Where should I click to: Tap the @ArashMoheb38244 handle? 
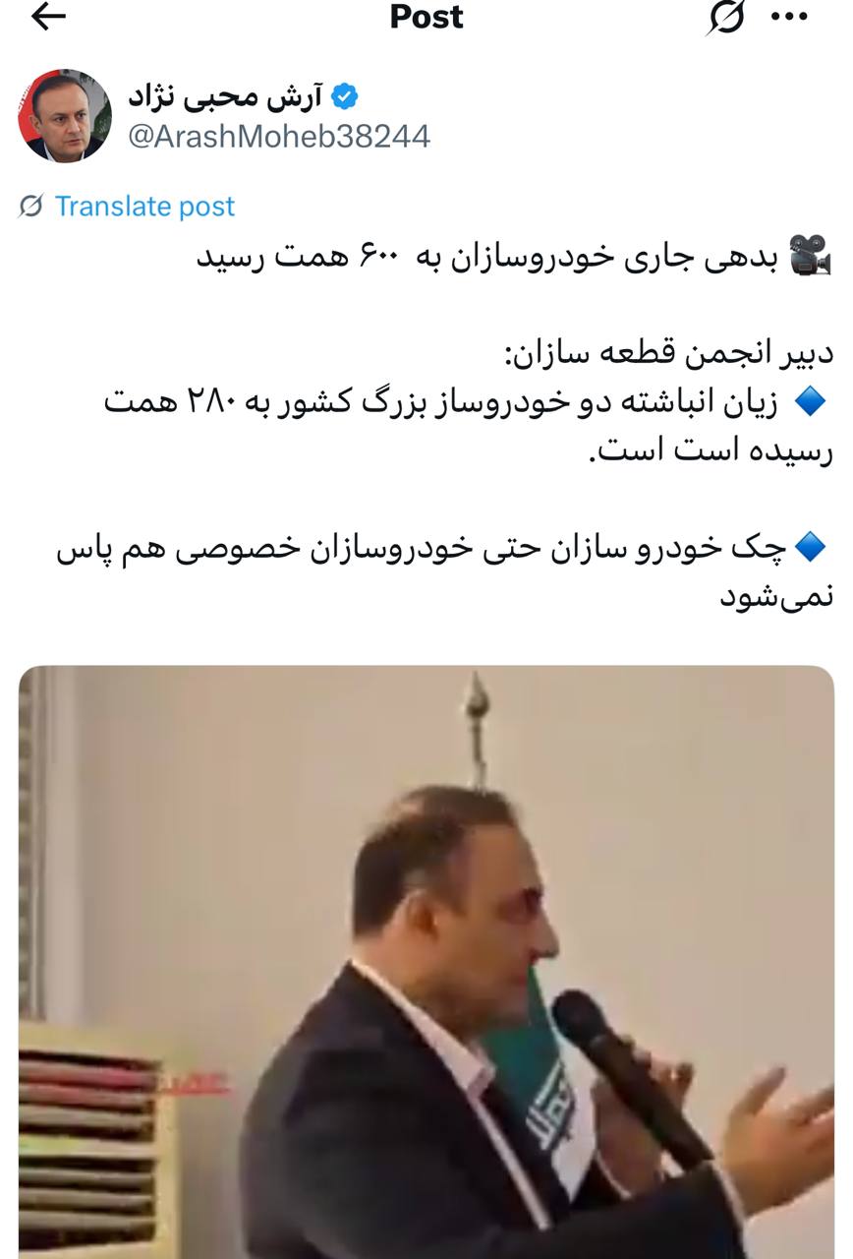[x=279, y=136]
